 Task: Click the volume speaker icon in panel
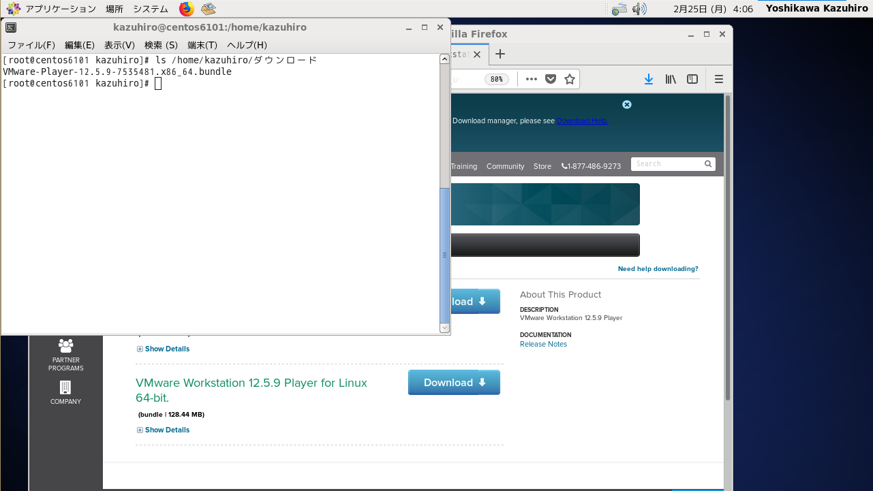(639, 9)
